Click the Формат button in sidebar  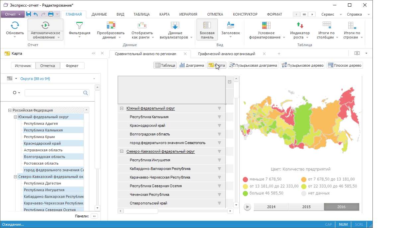(x=72, y=66)
